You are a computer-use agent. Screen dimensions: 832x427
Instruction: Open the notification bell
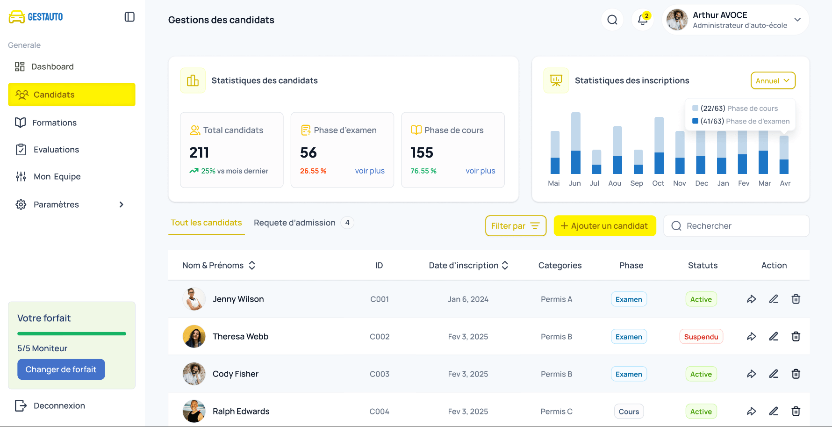pyautogui.click(x=642, y=20)
